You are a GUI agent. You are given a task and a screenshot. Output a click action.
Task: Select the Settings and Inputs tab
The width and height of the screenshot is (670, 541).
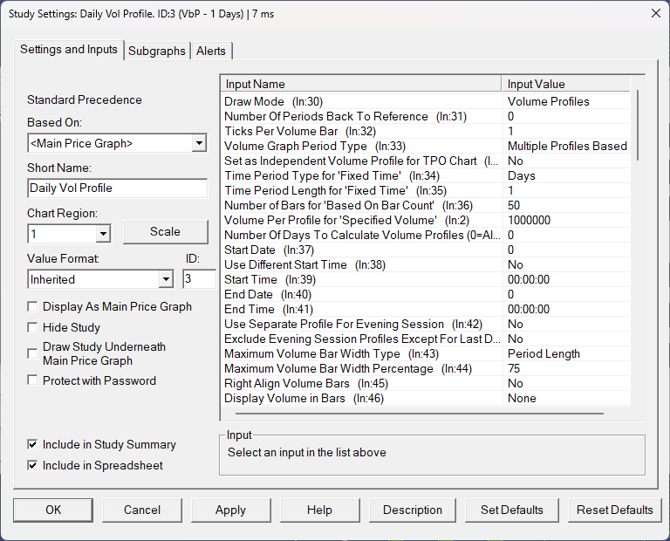(x=69, y=50)
